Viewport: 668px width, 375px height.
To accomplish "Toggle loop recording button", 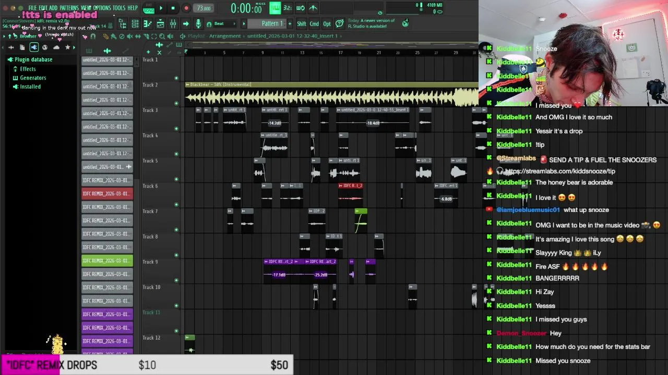I will click(x=301, y=8).
